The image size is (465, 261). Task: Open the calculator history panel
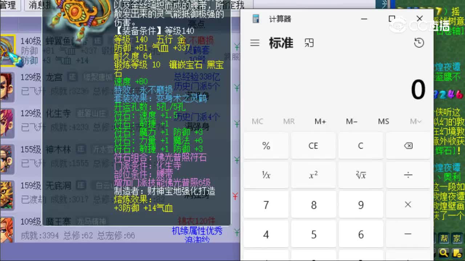pos(419,43)
